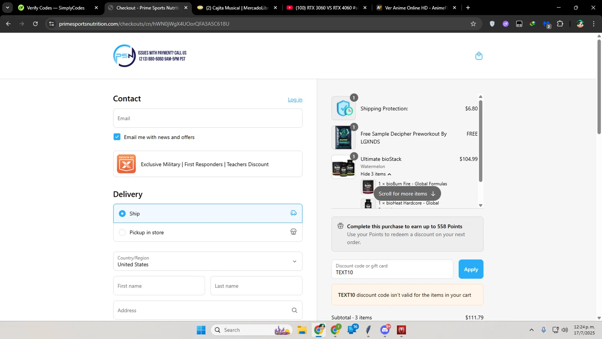This screenshot has height=339, width=602.
Task: Switch to MercadoLibre Cajita Musical tab
Action: click(237, 8)
